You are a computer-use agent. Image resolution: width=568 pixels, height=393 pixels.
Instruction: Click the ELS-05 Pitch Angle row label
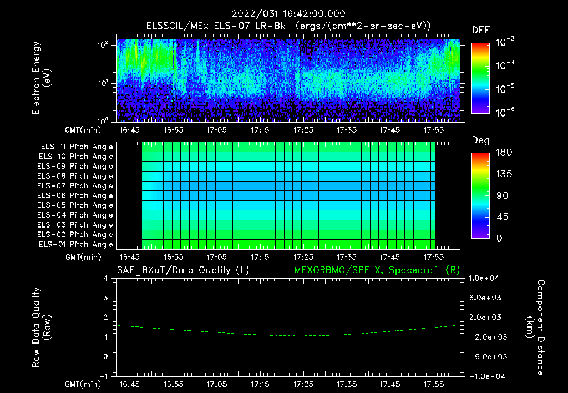(x=75, y=205)
